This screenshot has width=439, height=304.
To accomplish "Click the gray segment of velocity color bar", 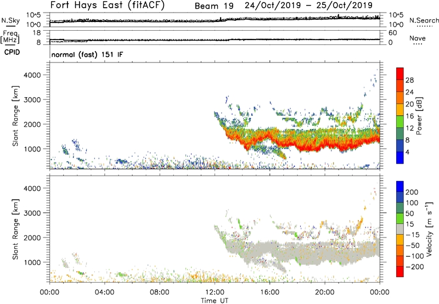I will (x=400, y=229).
